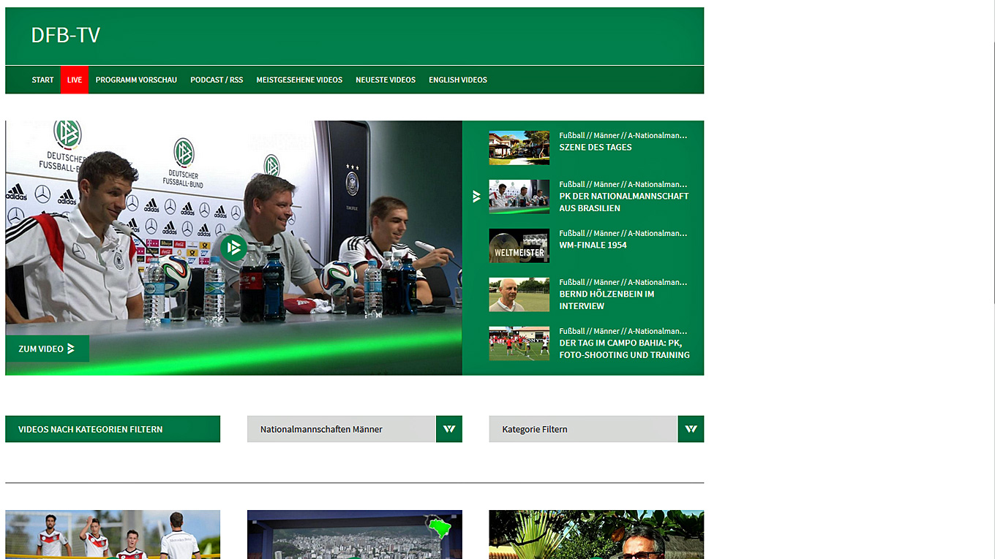Screen dimensions: 995x559
Task: Open the LIVE tab
Action: (x=75, y=80)
